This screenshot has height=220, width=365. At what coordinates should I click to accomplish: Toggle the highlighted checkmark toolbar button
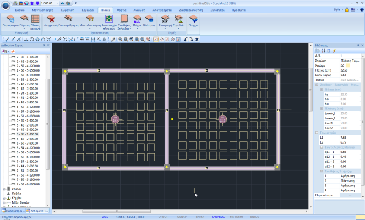(156, 40)
